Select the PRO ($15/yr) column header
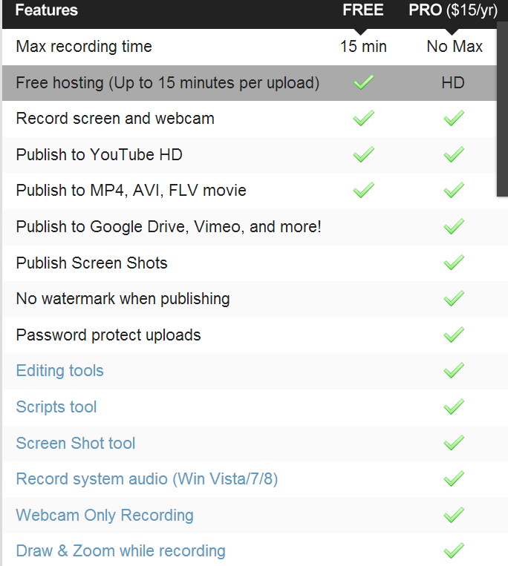The width and height of the screenshot is (508, 566). click(453, 10)
